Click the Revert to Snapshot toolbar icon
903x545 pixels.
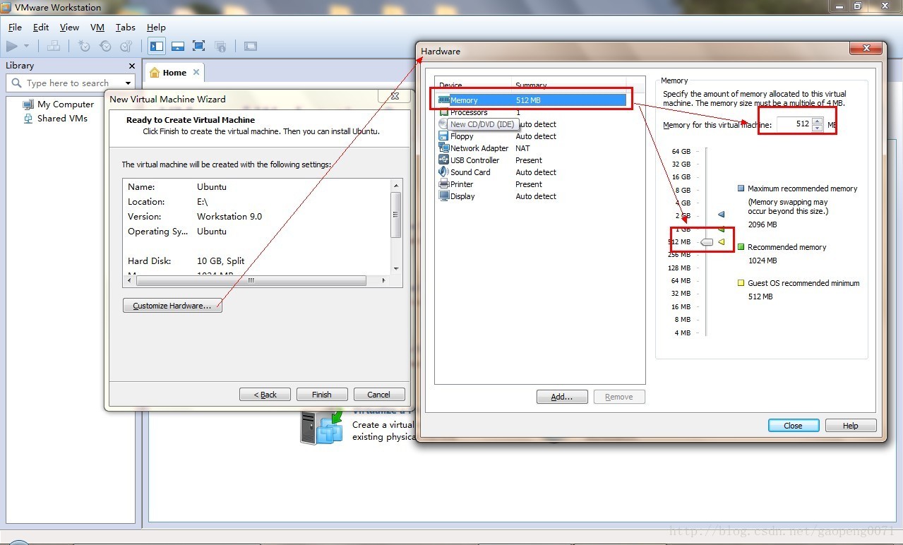[106, 47]
